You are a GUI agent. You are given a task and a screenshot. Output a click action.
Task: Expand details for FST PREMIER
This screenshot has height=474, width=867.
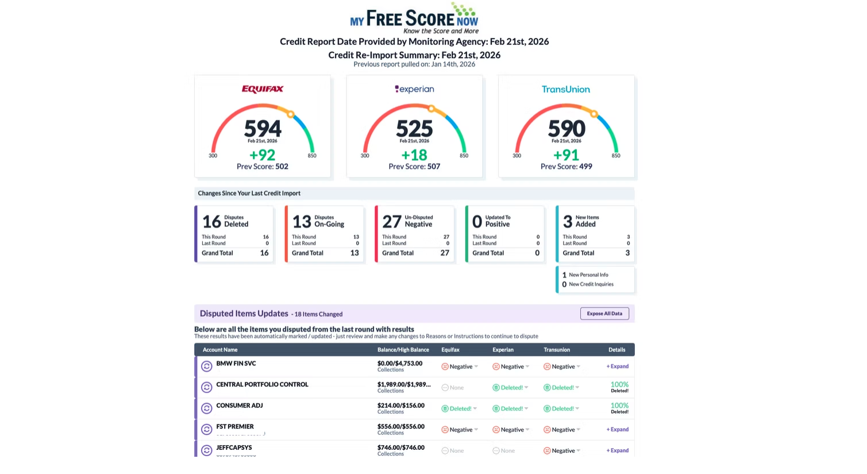tap(618, 430)
